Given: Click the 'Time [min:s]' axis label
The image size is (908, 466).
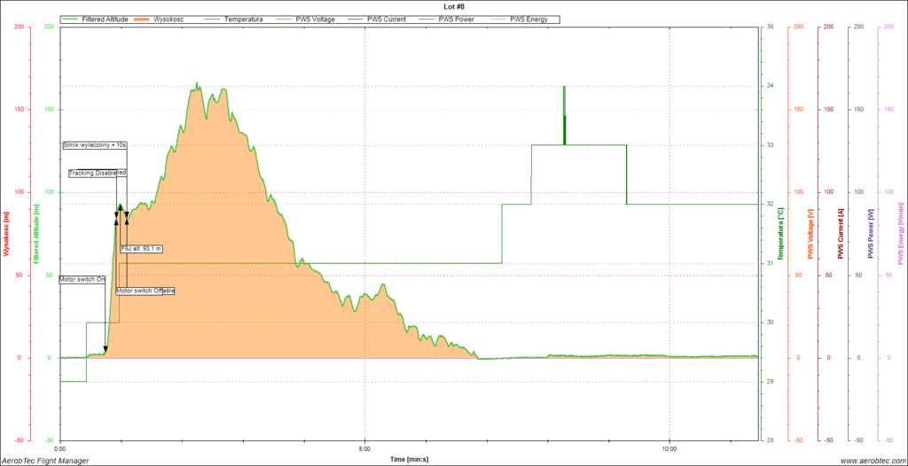Looking at the screenshot, I should [x=410, y=459].
